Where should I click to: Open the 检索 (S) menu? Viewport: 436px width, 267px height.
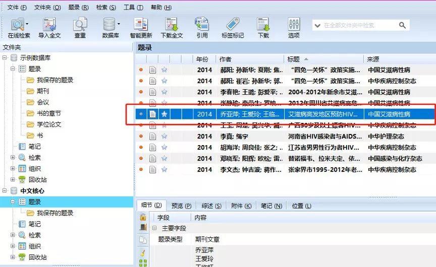(106, 8)
